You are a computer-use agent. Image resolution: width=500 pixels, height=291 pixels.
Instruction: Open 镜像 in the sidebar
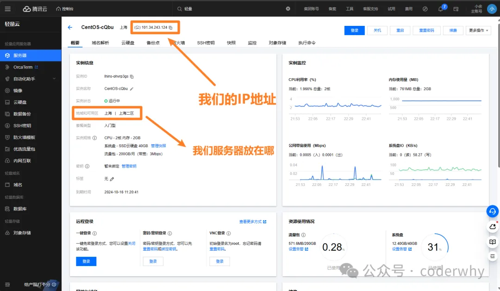pos(31,91)
